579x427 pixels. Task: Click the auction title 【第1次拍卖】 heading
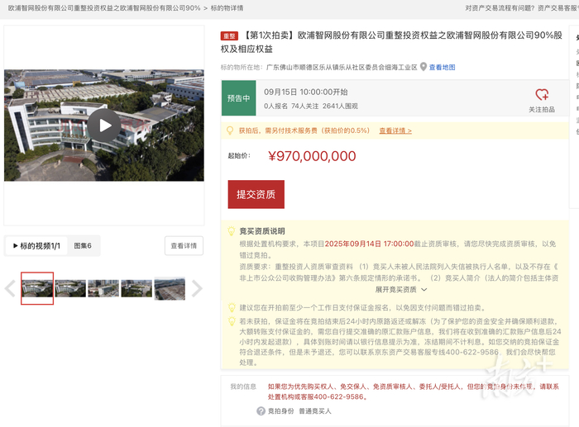point(391,42)
